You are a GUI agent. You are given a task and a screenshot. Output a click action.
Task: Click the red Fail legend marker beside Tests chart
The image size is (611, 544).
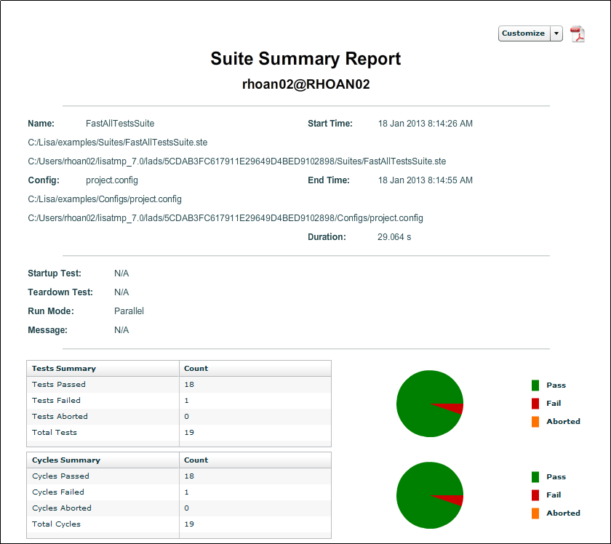(x=535, y=403)
